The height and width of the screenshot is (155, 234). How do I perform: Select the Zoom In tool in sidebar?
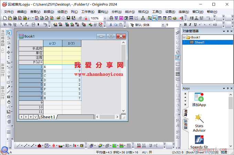[x=9, y=38]
